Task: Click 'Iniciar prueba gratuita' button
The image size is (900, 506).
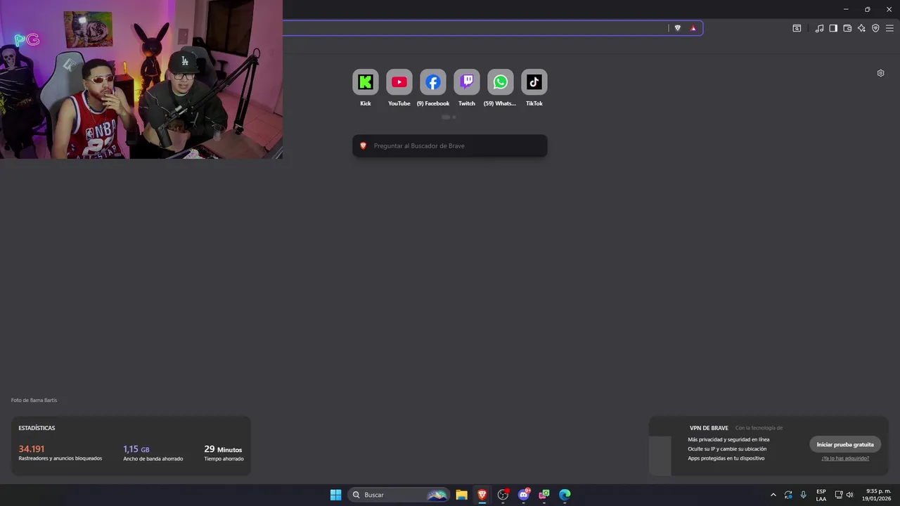Action: (845, 444)
